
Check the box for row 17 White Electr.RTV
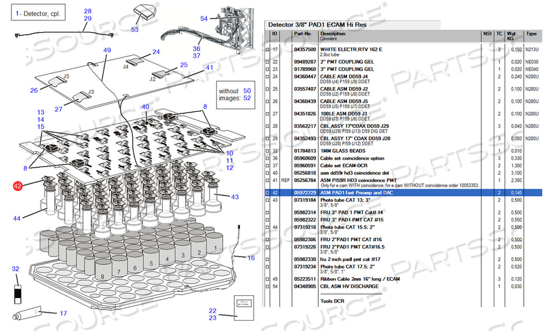(x=267, y=50)
